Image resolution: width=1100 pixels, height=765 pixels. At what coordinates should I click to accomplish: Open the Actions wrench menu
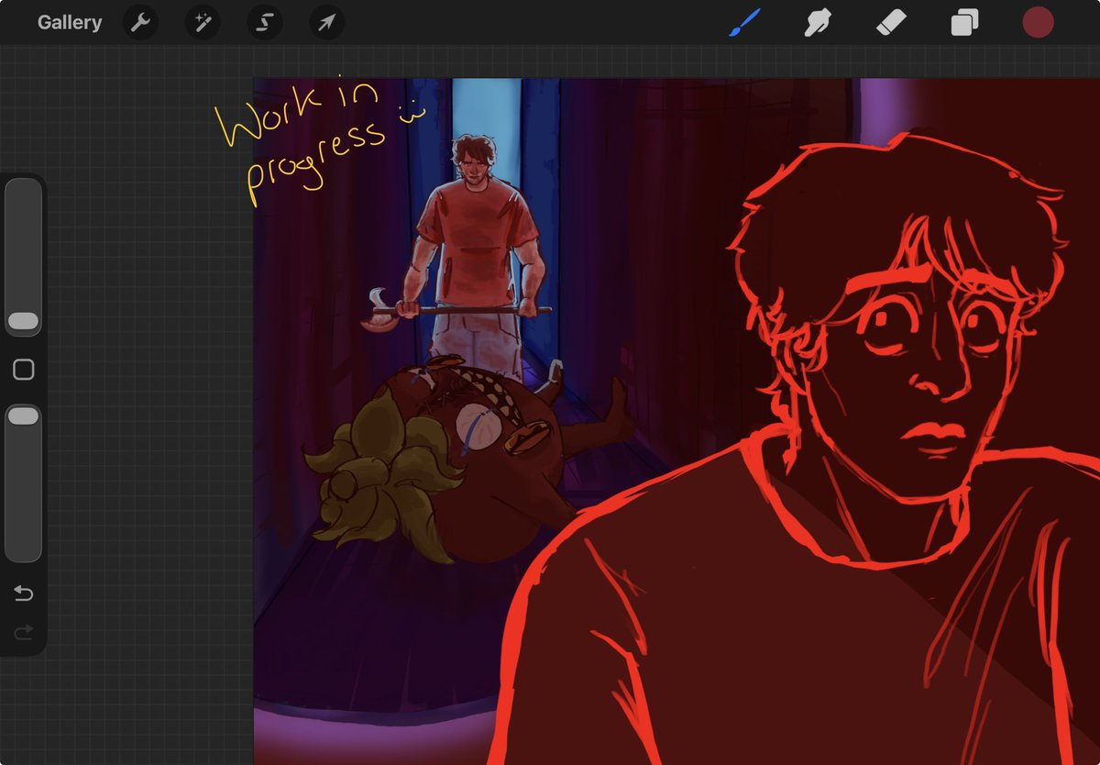tap(140, 23)
